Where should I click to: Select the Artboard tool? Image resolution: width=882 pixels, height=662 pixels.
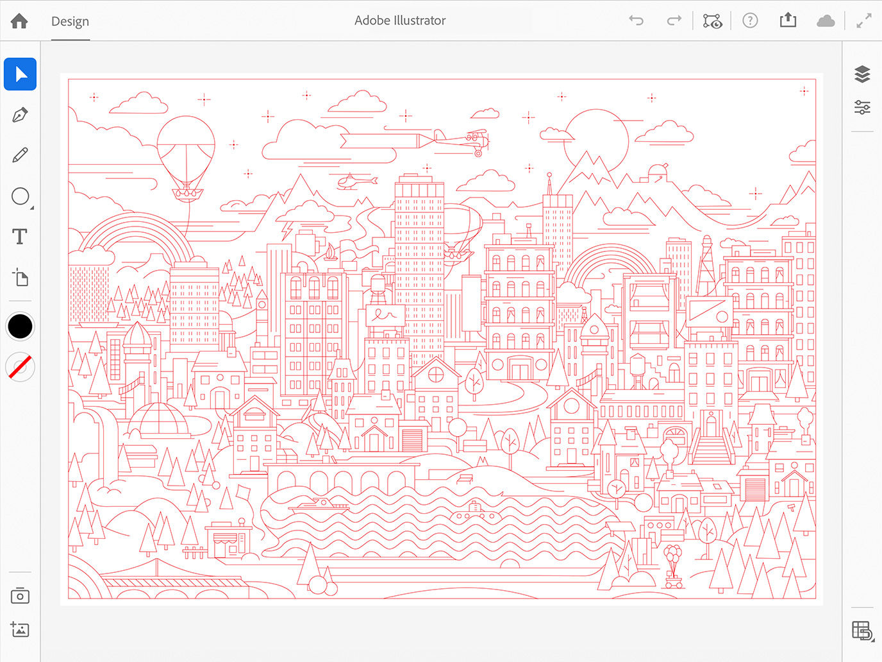[20, 277]
